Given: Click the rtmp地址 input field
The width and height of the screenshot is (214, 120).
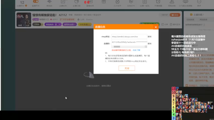Looking at the screenshot, I should click(129, 37).
